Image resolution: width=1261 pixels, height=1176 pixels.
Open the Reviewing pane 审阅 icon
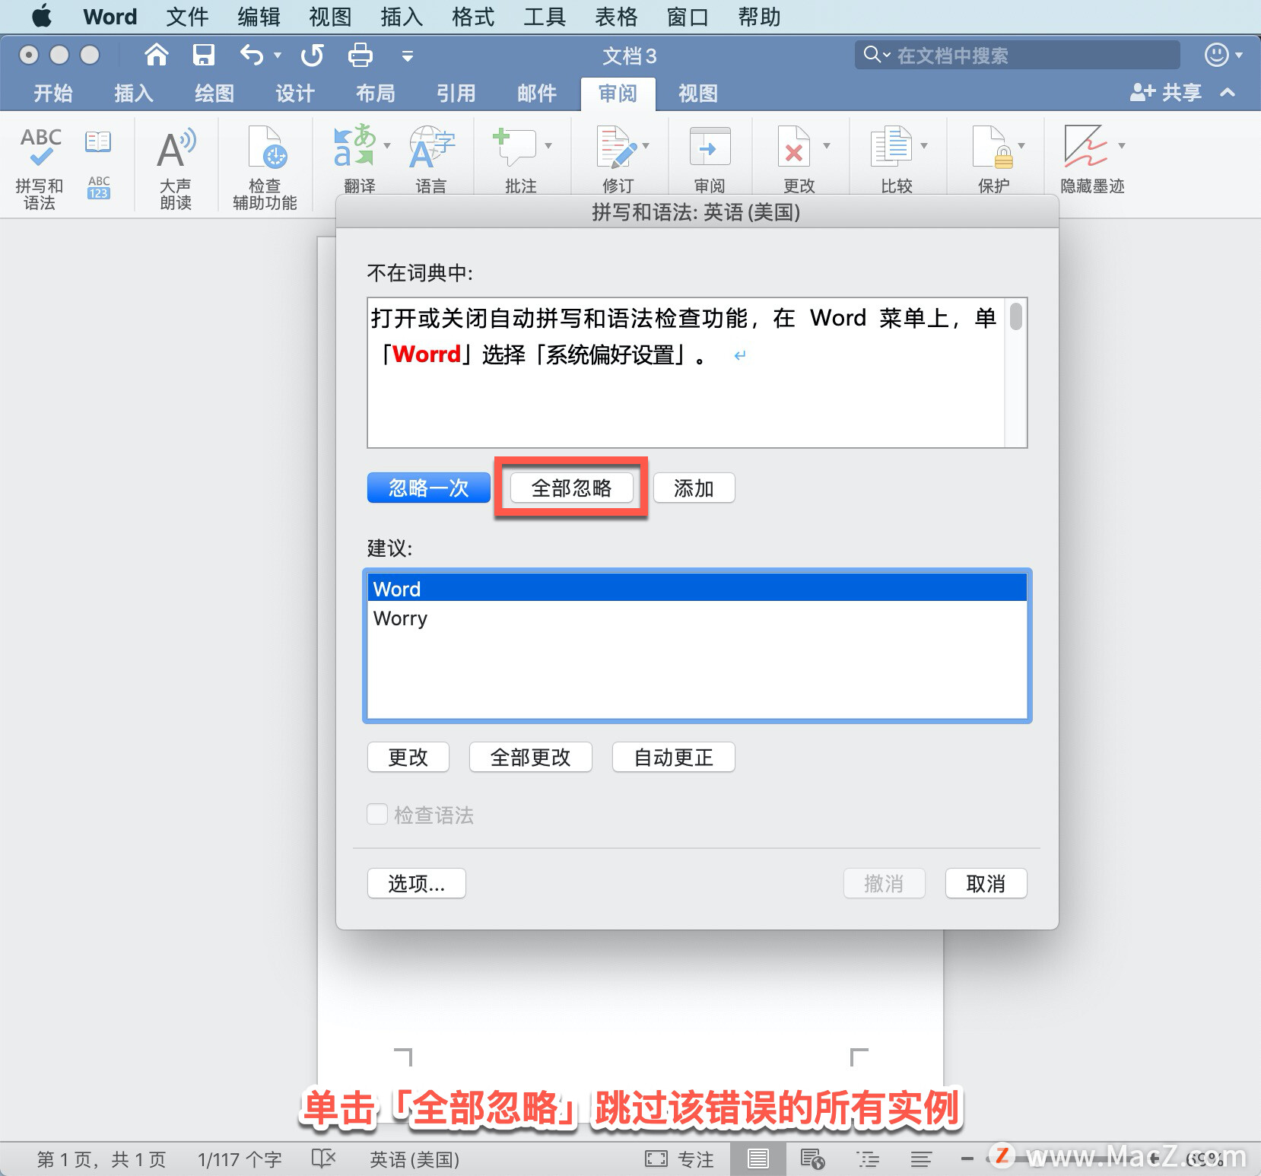pos(710,146)
